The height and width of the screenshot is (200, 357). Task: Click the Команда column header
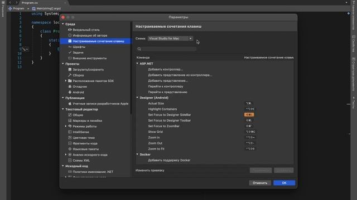pyautogui.click(x=143, y=57)
